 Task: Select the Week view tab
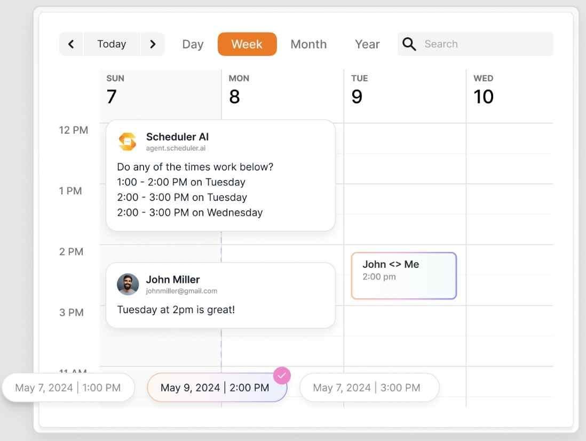247,44
